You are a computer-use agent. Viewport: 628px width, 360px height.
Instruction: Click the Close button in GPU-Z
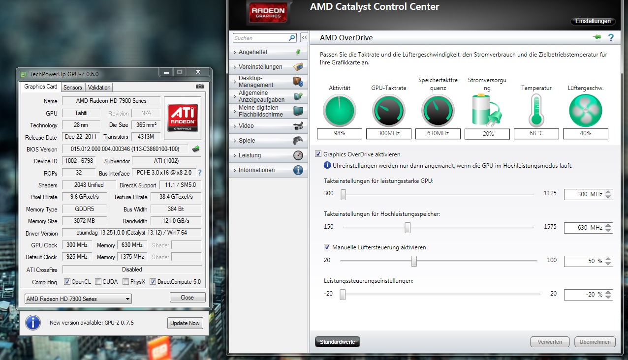coord(187,298)
